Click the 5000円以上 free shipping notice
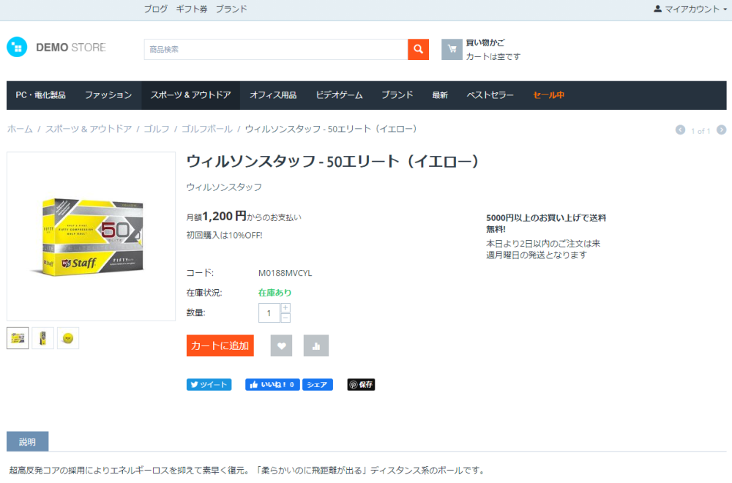732x483 pixels. 546,223
